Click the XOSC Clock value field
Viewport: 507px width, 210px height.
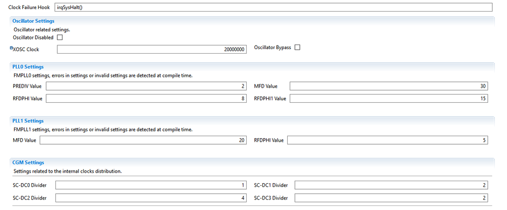(x=152, y=50)
